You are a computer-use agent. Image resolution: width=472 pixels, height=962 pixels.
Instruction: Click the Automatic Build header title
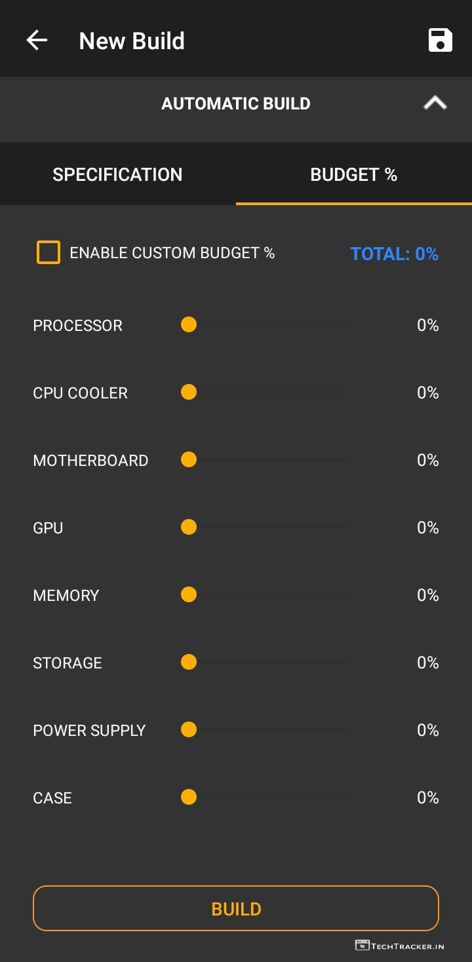click(236, 104)
